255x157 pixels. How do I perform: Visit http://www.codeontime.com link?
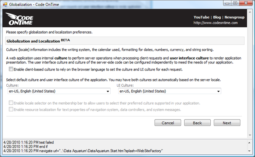(215, 23)
